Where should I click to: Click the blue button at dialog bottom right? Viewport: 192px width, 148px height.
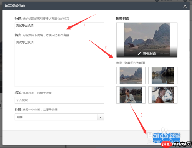[x=167, y=138]
